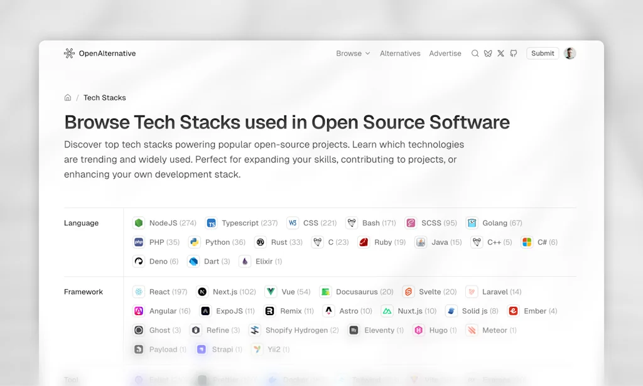This screenshot has height=386, width=643.
Task: Open the GitHub repository icon
Action: [x=513, y=53]
